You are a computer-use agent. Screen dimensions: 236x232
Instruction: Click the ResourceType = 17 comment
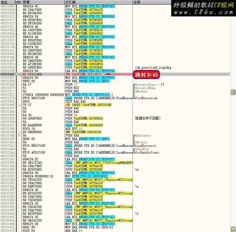[x=150, y=84]
